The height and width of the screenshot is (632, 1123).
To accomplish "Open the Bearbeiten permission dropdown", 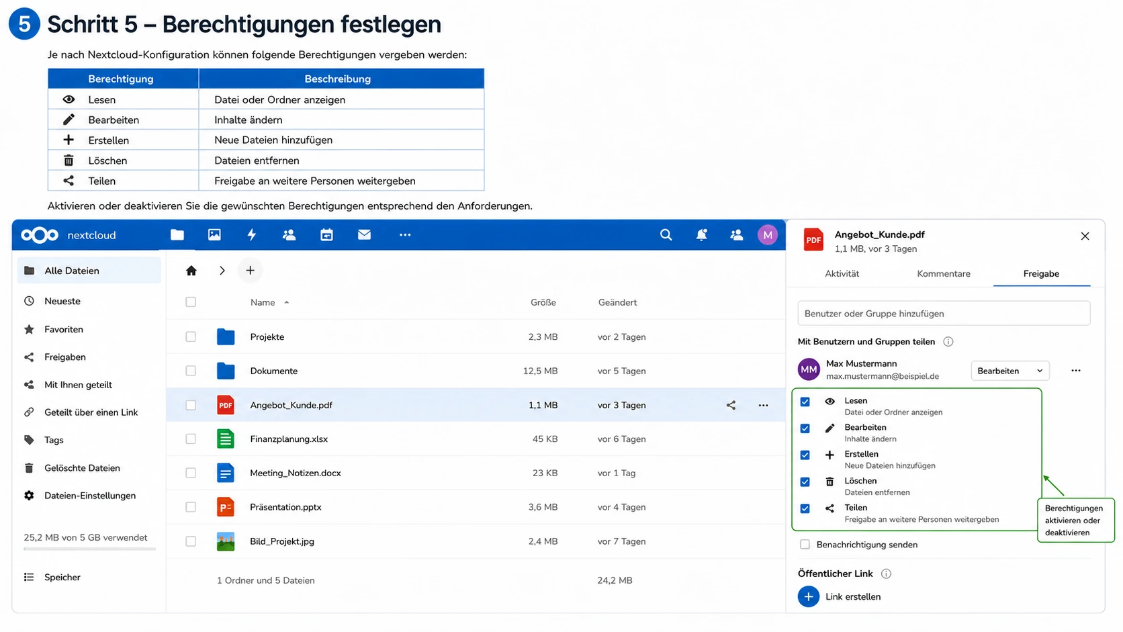I will (x=1009, y=371).
